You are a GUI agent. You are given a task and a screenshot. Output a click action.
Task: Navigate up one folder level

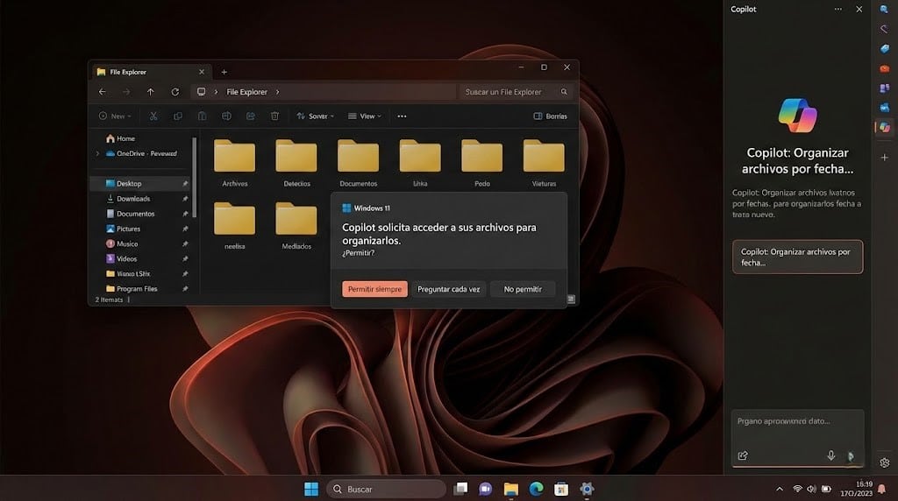(x=151, y=91)
